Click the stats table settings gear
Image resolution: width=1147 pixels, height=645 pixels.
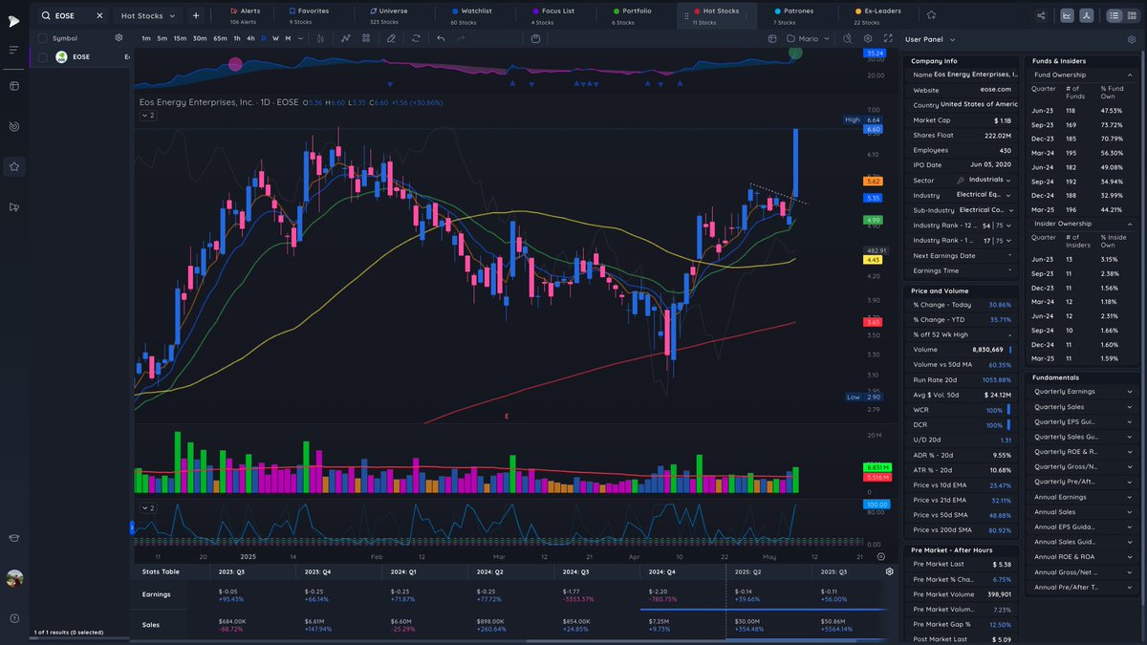coord(890,571)
